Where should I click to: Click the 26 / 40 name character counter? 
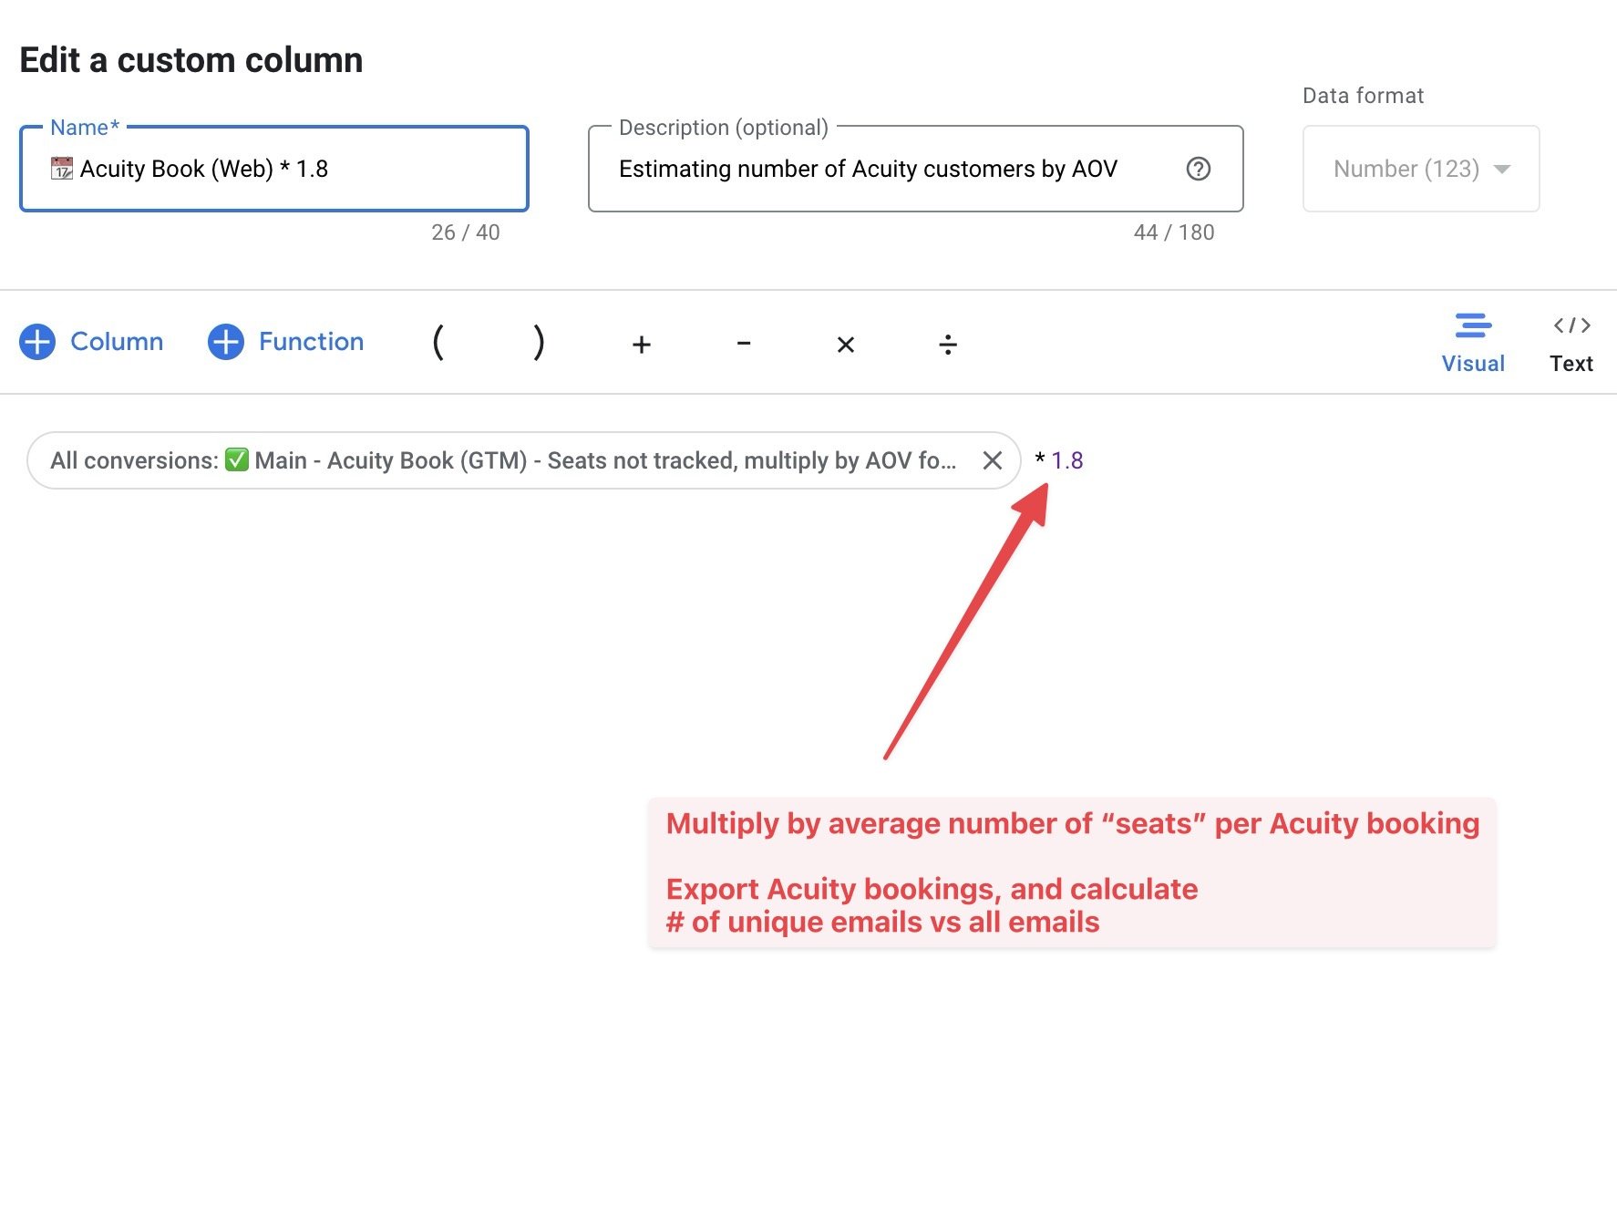click(466, 232)
